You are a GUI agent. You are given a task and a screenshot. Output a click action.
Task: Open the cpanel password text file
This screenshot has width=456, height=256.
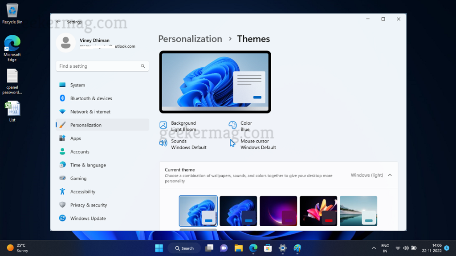[12, 82]
